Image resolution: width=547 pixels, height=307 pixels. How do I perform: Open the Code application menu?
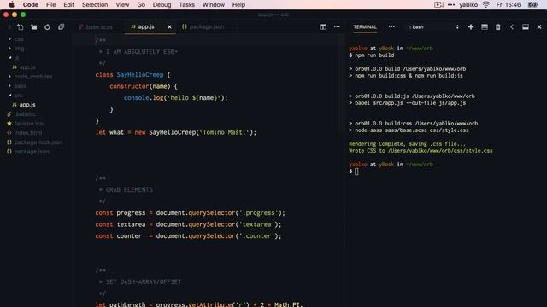pos(31,4)
